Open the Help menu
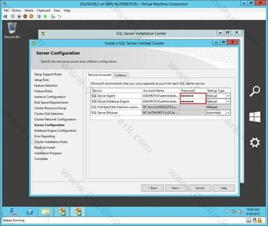This screenshot has height=226, width=268. click(x=67, y=10)
